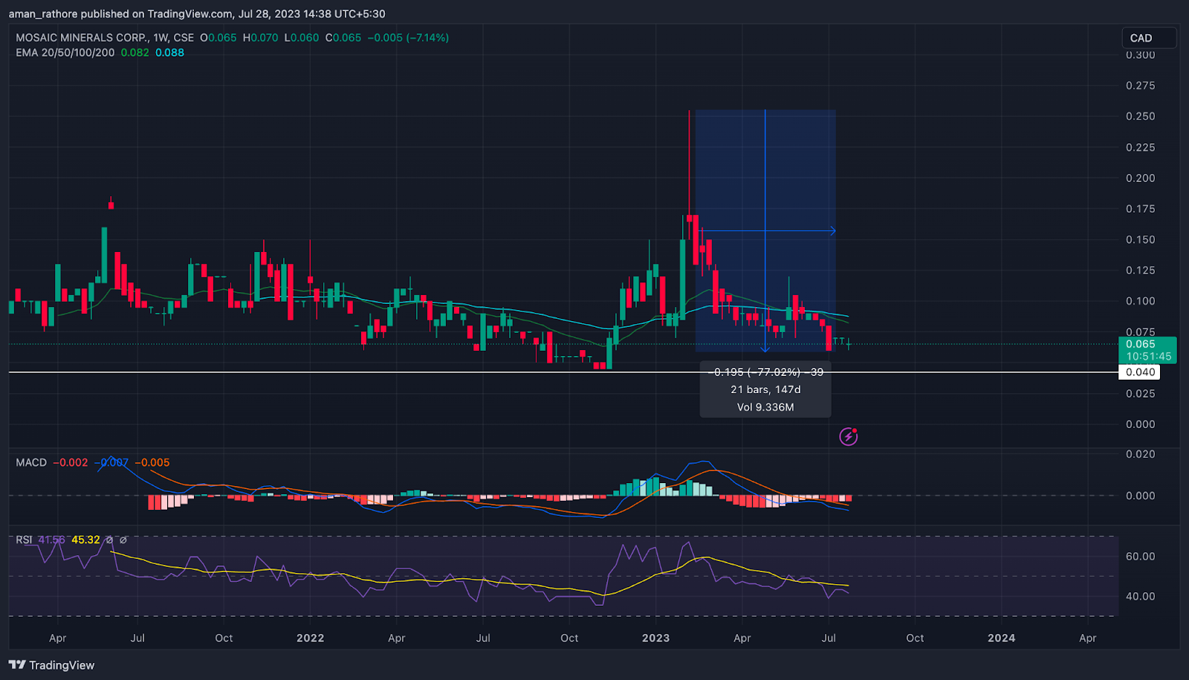This screenshot has width=1189, height=680.
Task: Click the 0.175 price axis label
Action: click(x=1141, y=209)
